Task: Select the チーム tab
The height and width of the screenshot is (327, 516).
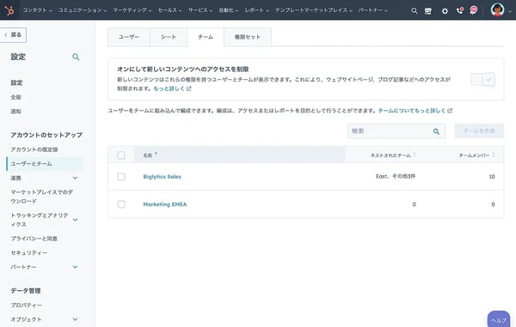Action: point(206,37)
